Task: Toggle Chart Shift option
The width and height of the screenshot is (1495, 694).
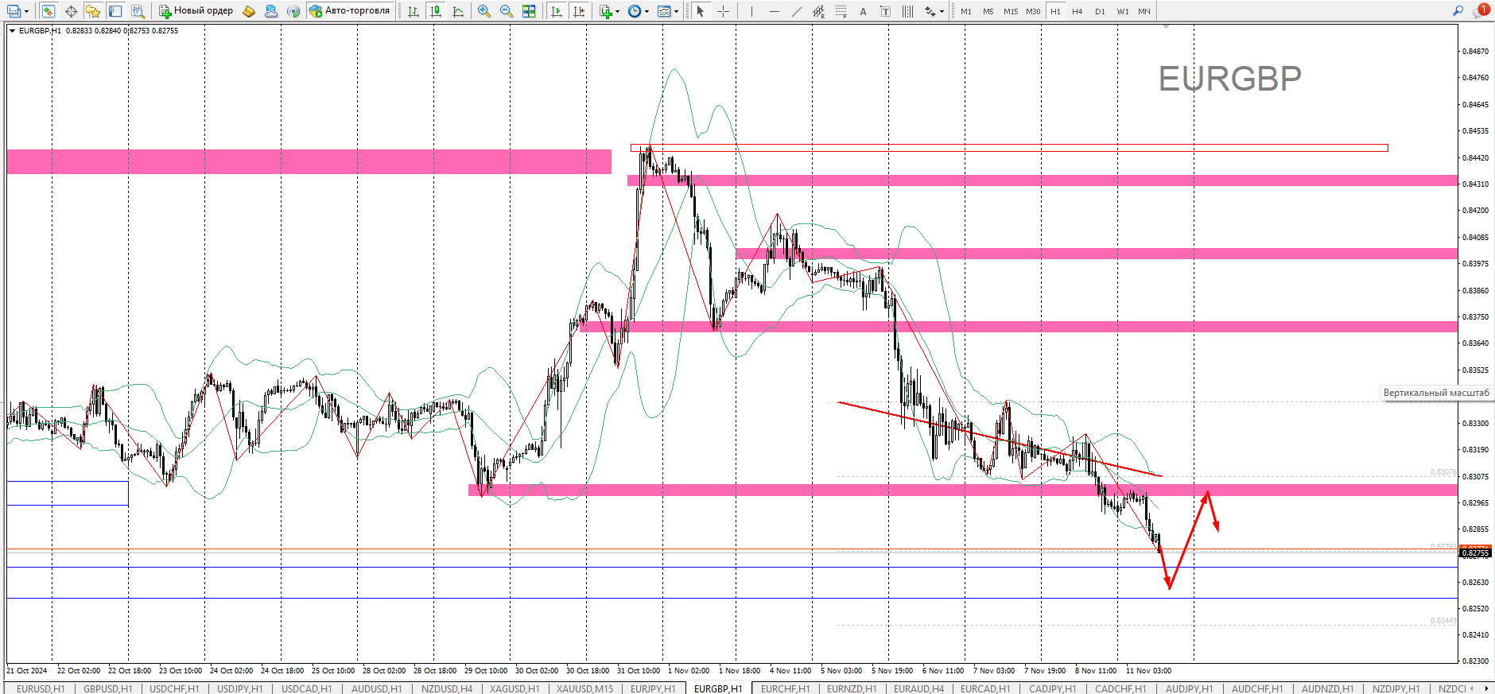Action: pyautogui.click(x=579, y=11)
